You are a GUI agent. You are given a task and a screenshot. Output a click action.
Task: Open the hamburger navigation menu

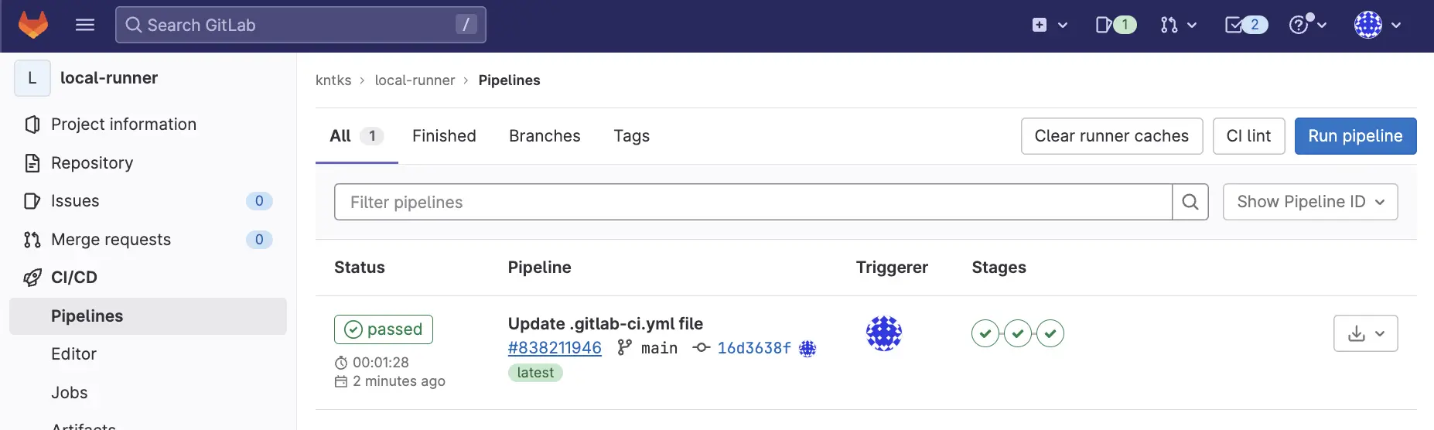pos(85,25)
